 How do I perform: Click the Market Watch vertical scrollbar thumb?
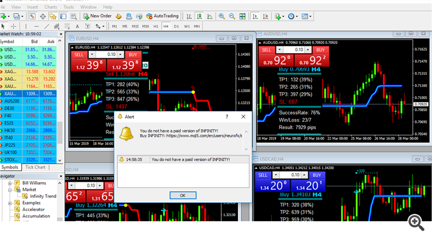(60, 132)
